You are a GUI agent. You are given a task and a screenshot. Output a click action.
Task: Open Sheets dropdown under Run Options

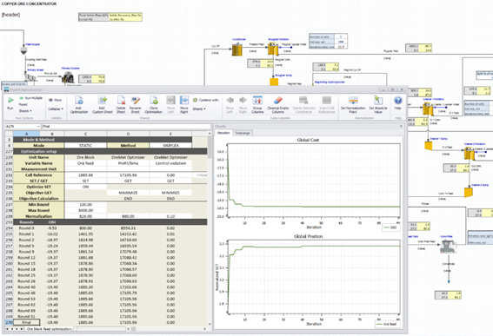coord(25,111)
